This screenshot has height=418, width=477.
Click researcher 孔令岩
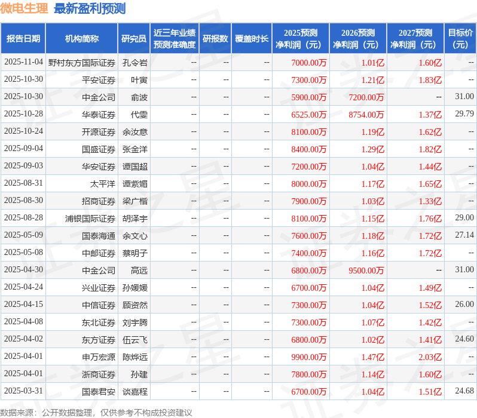click(x=135, y=63)
